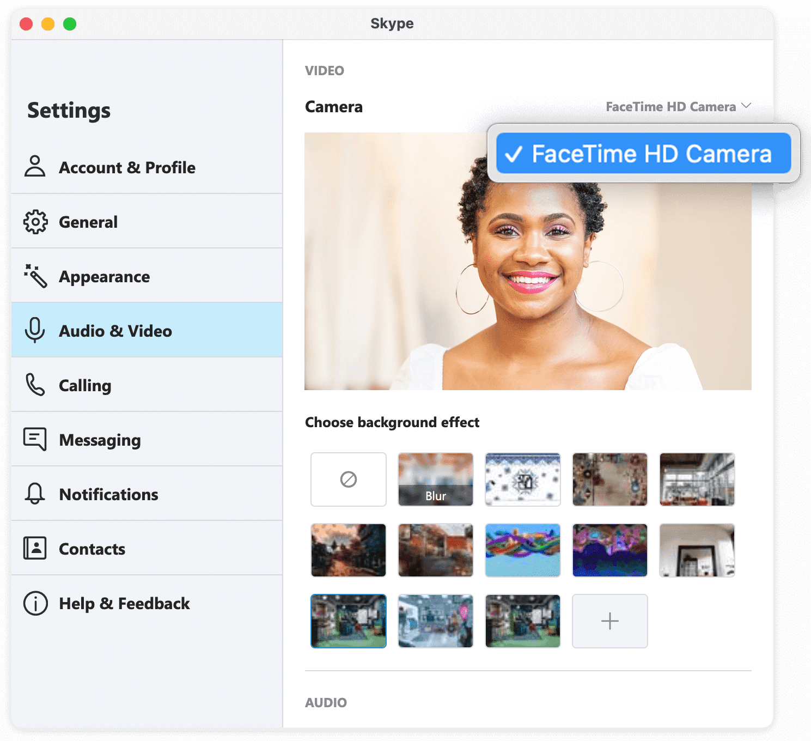Viewport: 811px width, 741px height.
Task: Click Help & Feedback in the sidebar
Action: (124, 604)
